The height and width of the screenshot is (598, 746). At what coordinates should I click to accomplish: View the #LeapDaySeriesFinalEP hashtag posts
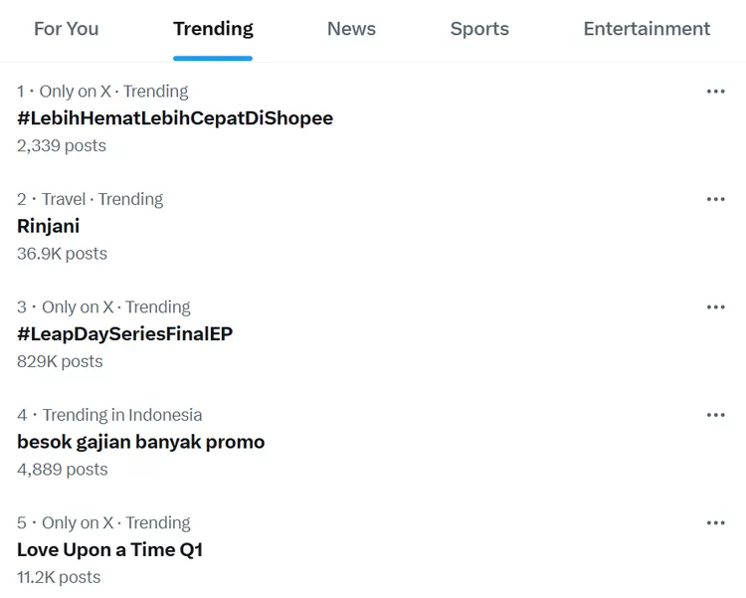pos(124,334)
